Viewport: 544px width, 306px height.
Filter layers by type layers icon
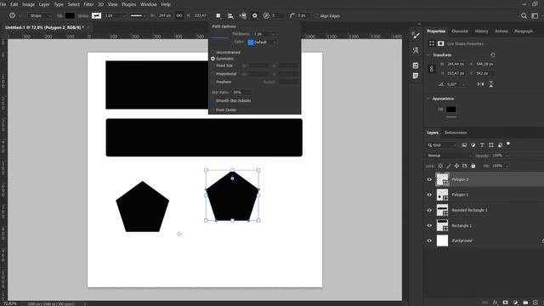coord(482,145)
